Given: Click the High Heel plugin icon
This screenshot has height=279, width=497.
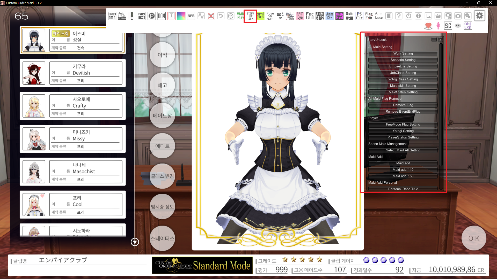Looking at the screenshot, I should tap(339, 16).
